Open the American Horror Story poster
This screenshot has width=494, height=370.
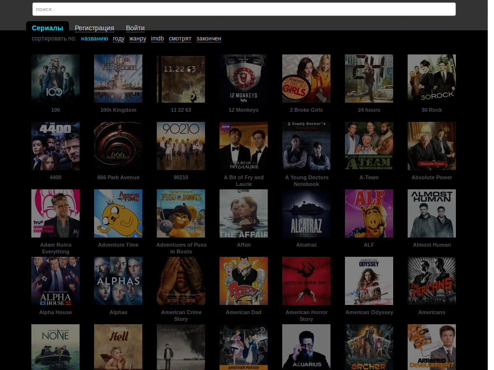(306, 281)
